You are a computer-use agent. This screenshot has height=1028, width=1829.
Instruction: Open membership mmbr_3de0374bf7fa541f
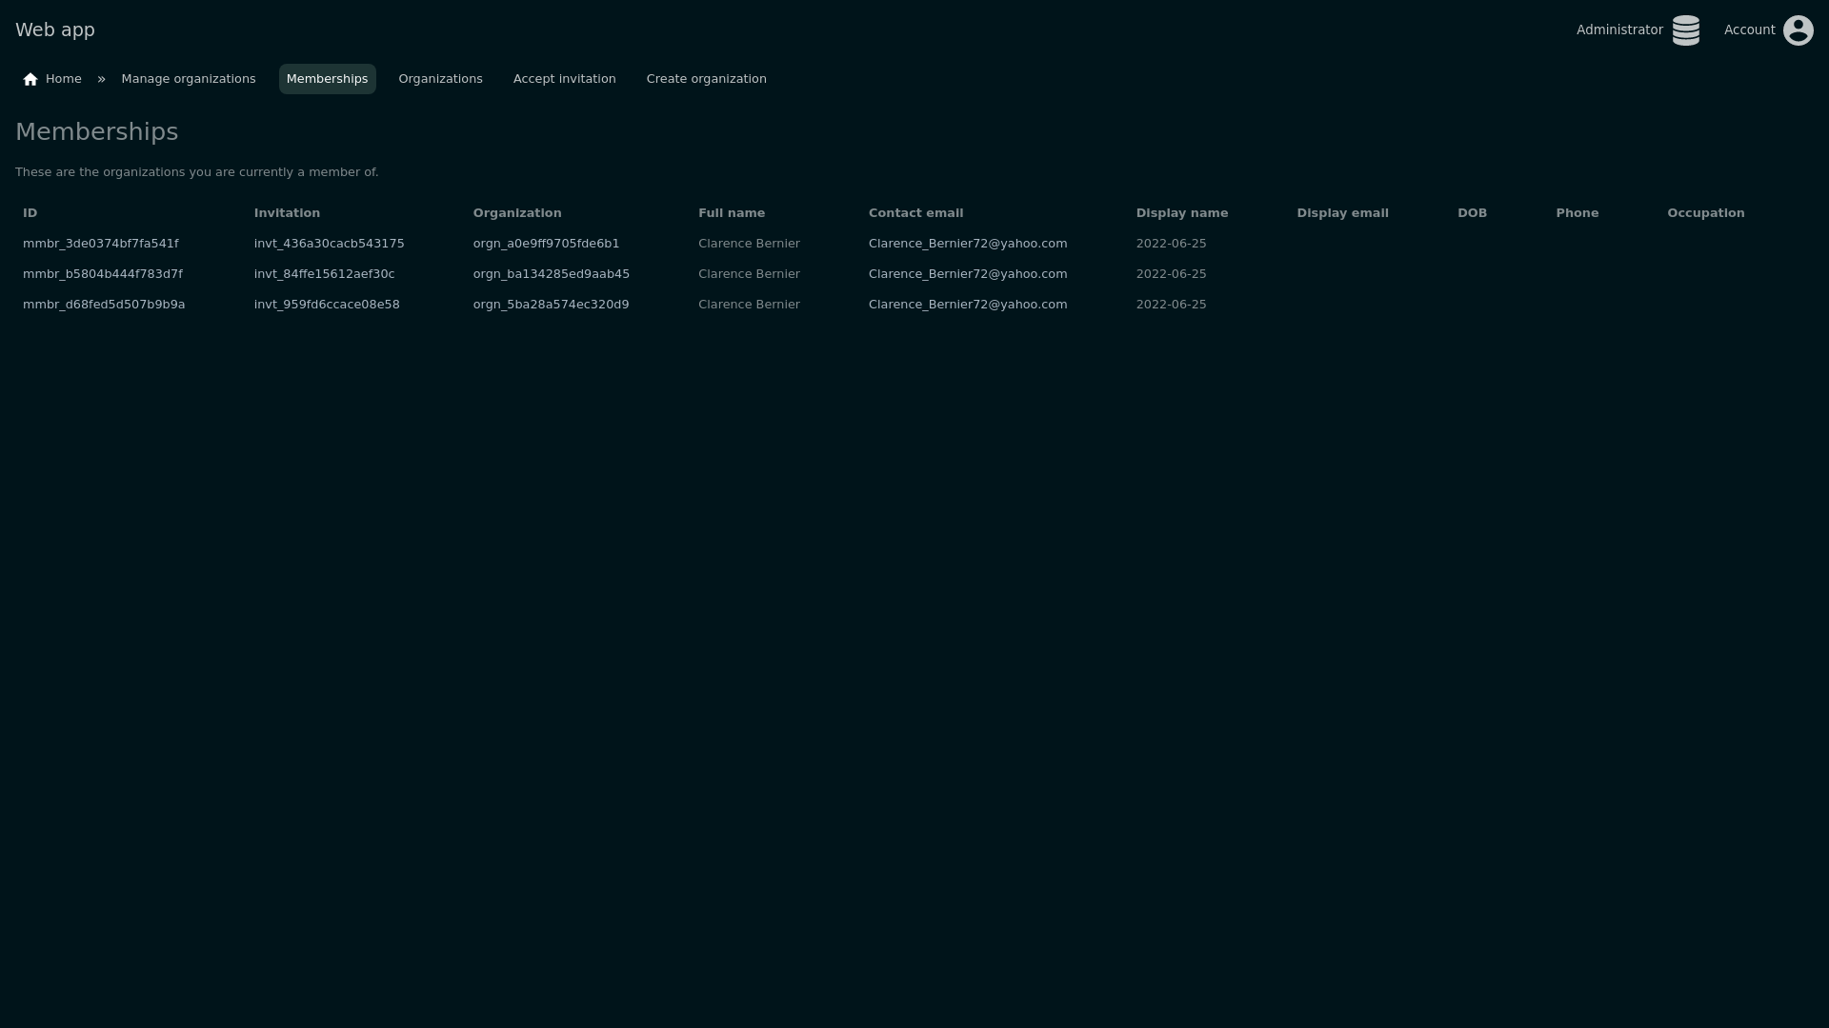(x=100, y=244)
